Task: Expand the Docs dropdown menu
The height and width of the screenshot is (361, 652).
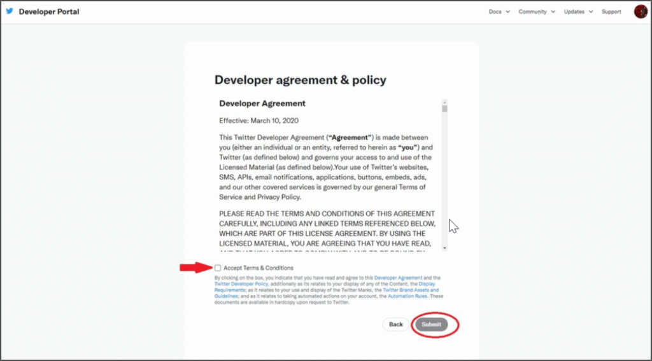Action: [499, 11]
